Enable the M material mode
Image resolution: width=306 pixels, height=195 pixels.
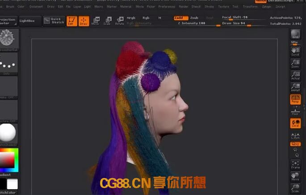159,18
